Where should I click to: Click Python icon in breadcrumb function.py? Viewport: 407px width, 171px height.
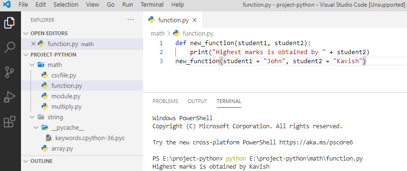pyautogui.click(x=176, y=33)
